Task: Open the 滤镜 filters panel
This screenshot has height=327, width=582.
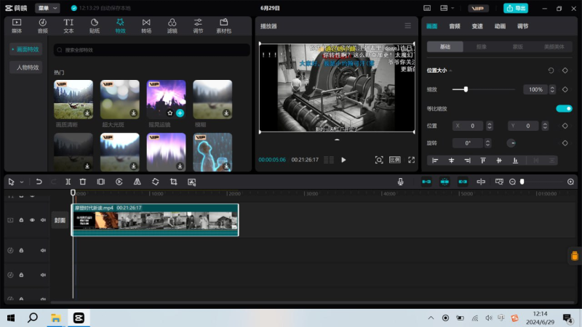Action: (172, 26)
